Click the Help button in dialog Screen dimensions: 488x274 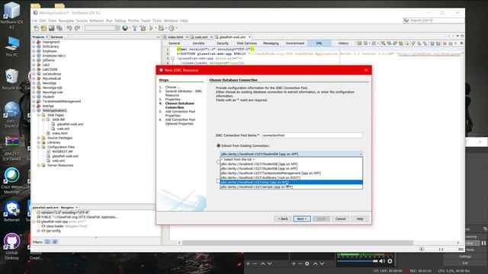pos(360,218)
